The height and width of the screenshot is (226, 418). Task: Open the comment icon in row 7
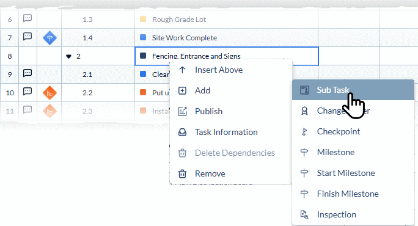click(28, 37)
